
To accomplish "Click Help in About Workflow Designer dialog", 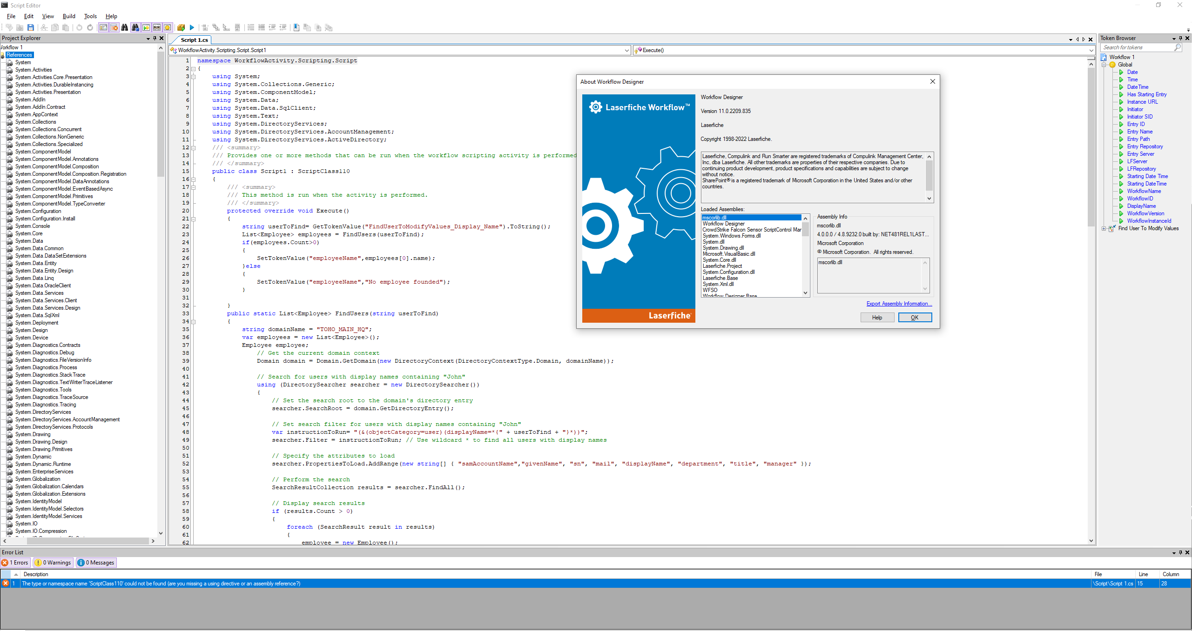I will pos(877,318).
